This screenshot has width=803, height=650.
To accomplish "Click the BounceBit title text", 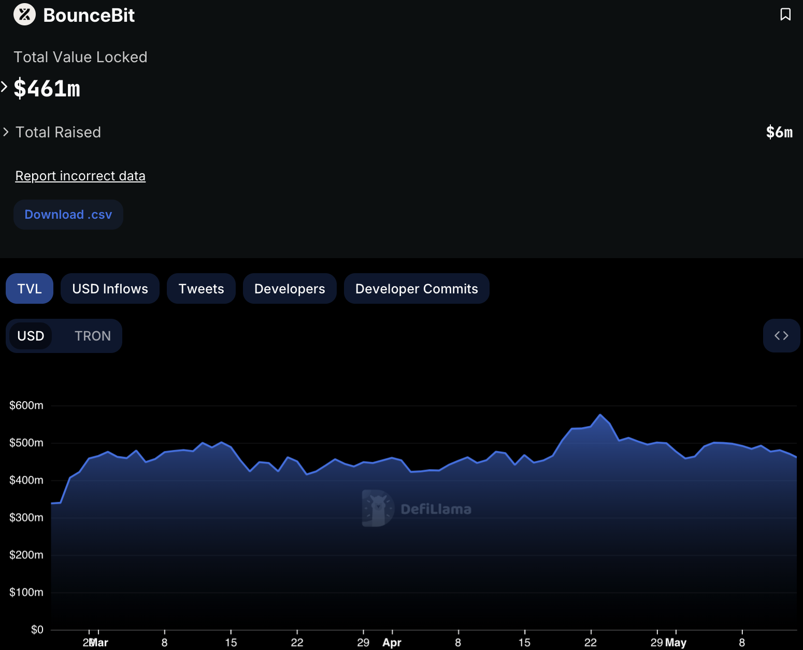I will click(x=89, y=15).
